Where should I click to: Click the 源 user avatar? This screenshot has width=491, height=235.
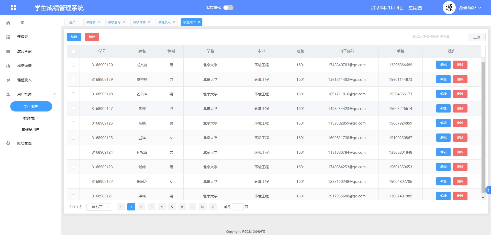449,8
